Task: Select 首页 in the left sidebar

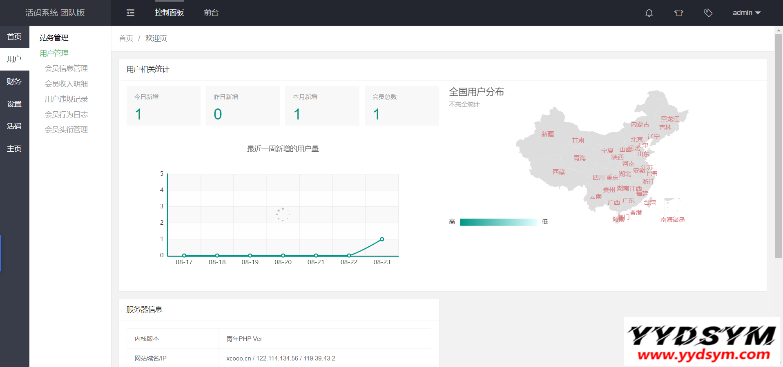Action: (x=14, y=37)
